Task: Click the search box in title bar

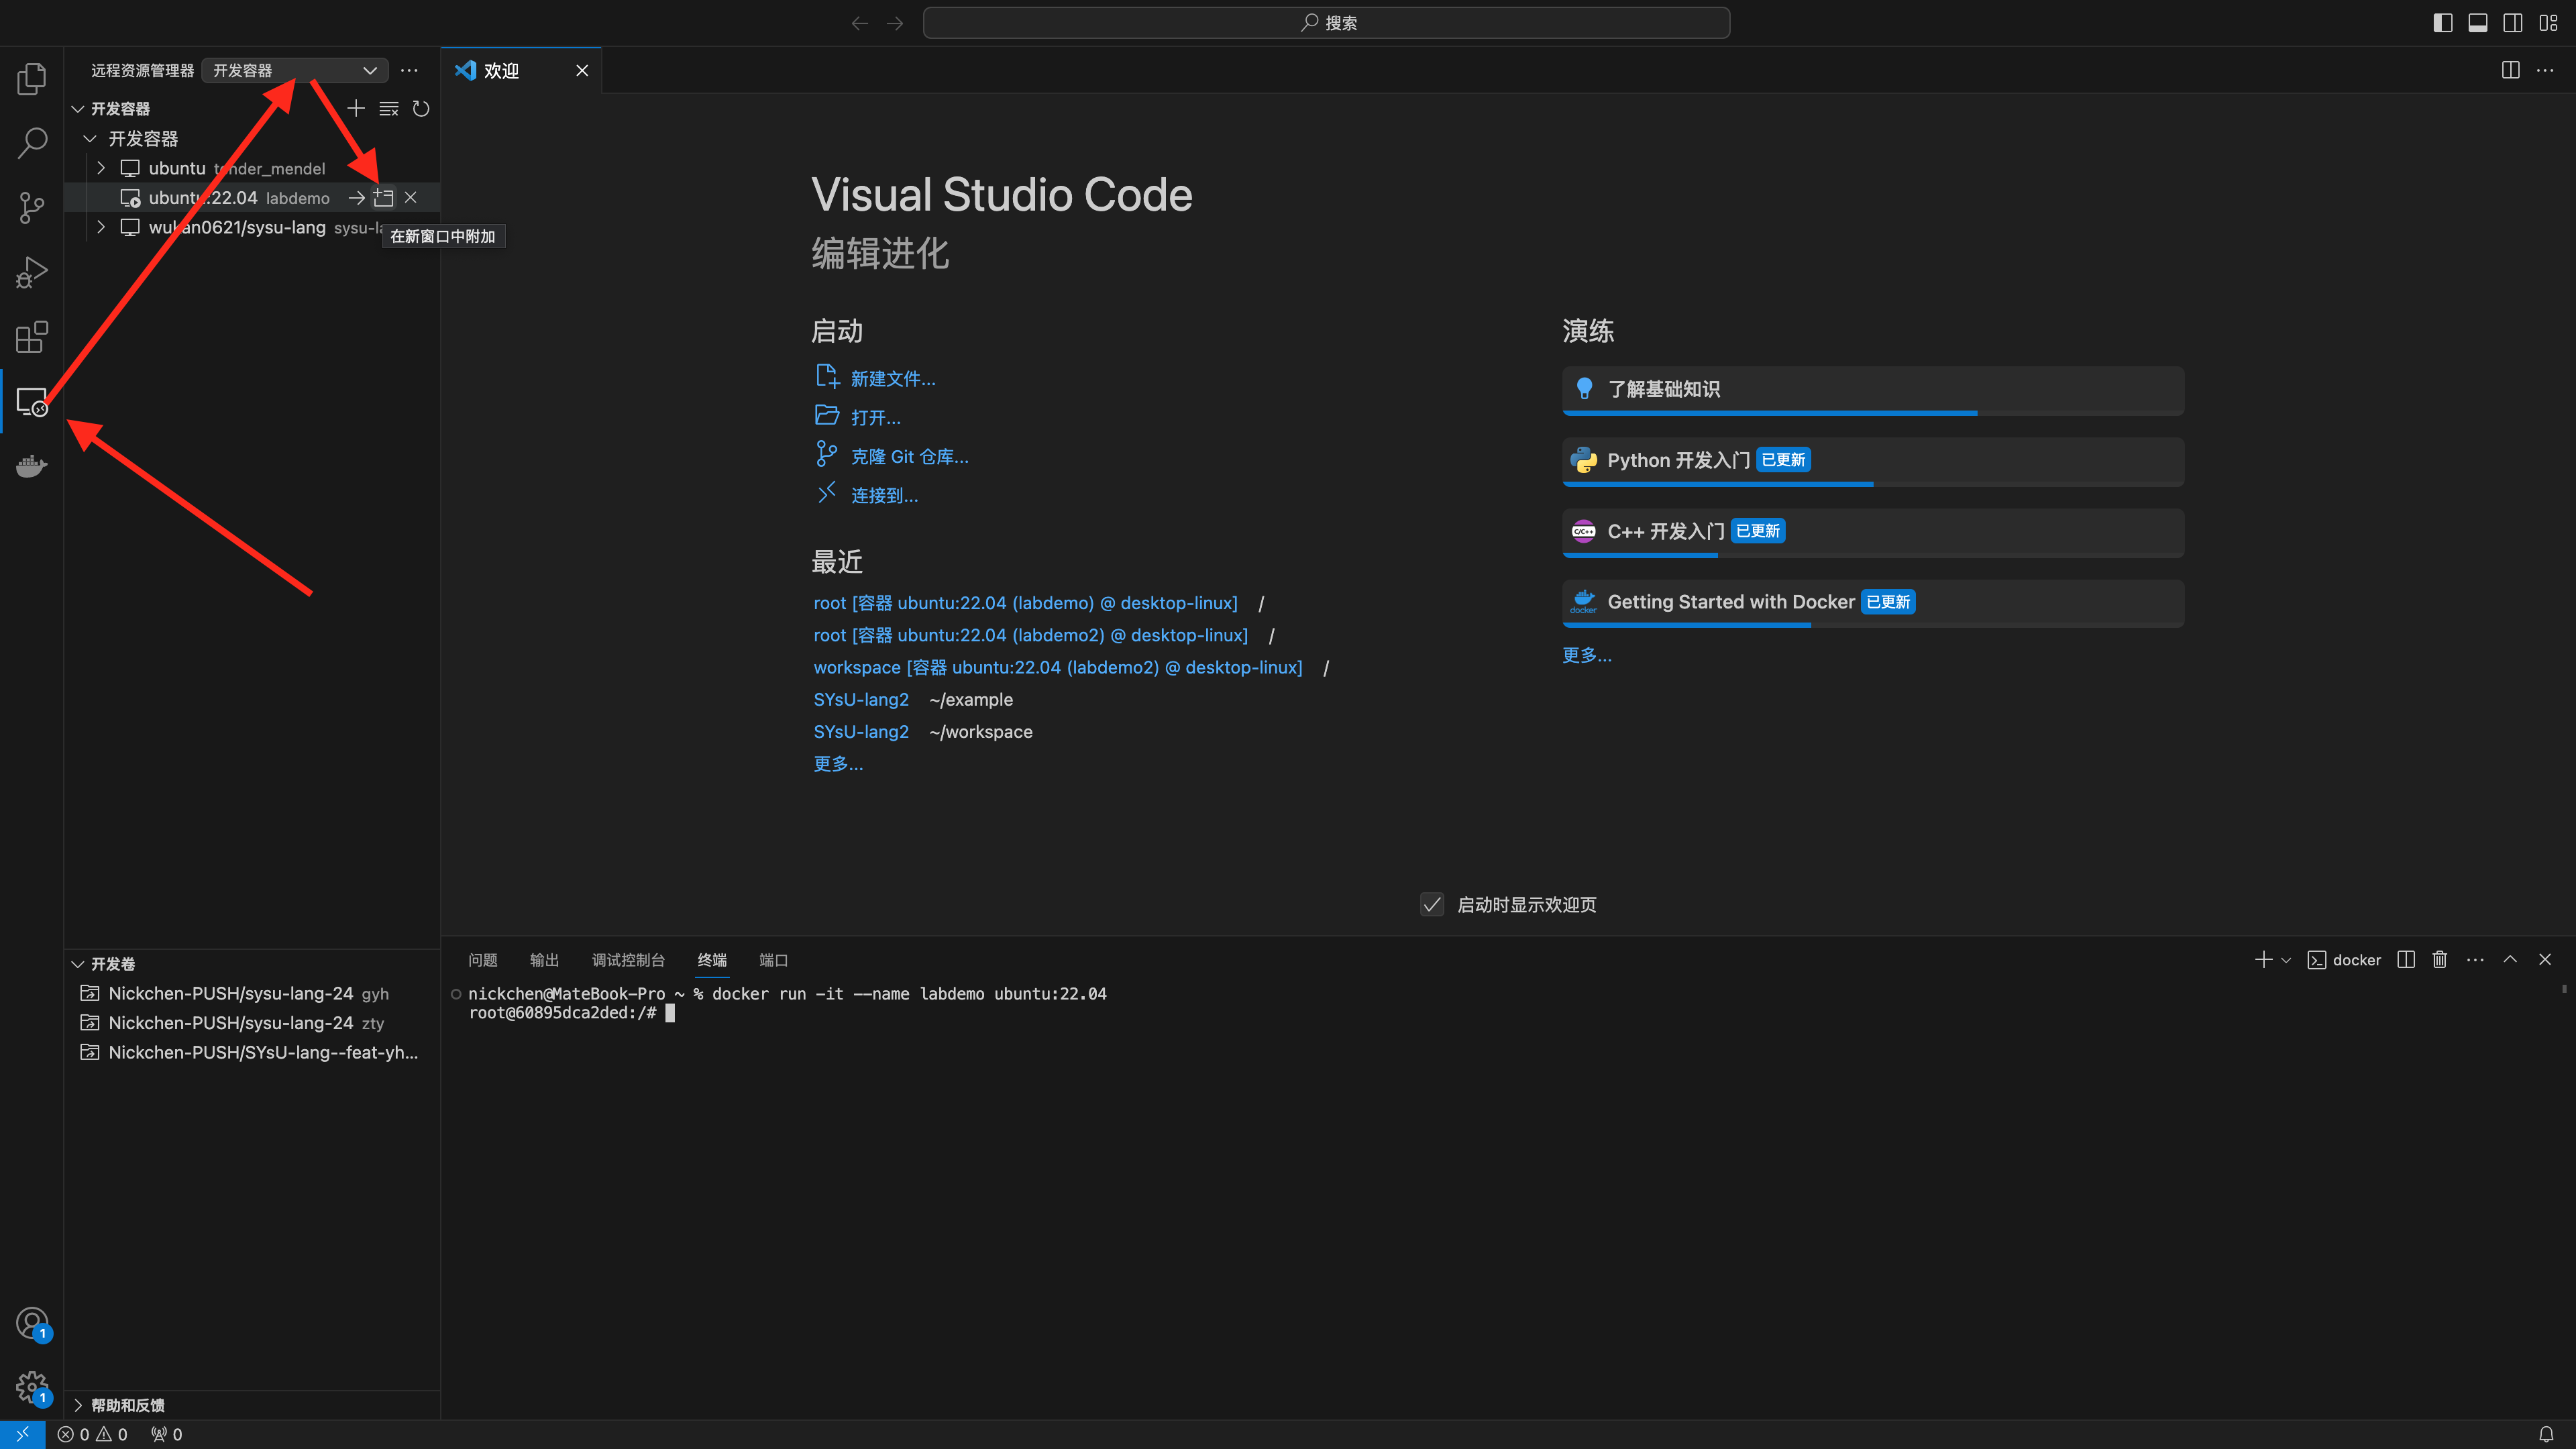Action: point(1326,23)
